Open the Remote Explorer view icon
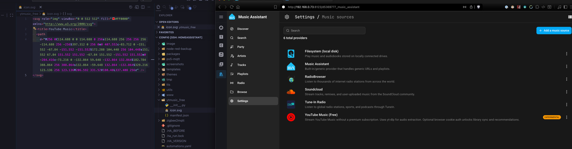This screenshot has width=572, height=149. coord(182,7)
